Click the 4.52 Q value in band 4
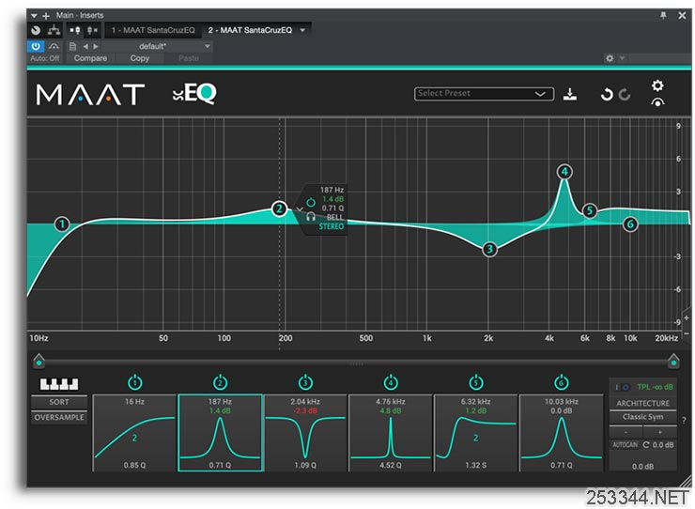This screenshot has width=695, height=509. tap(391, 465)
